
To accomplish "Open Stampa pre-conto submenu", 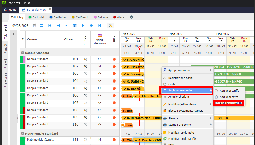I will tap(188, 125).
